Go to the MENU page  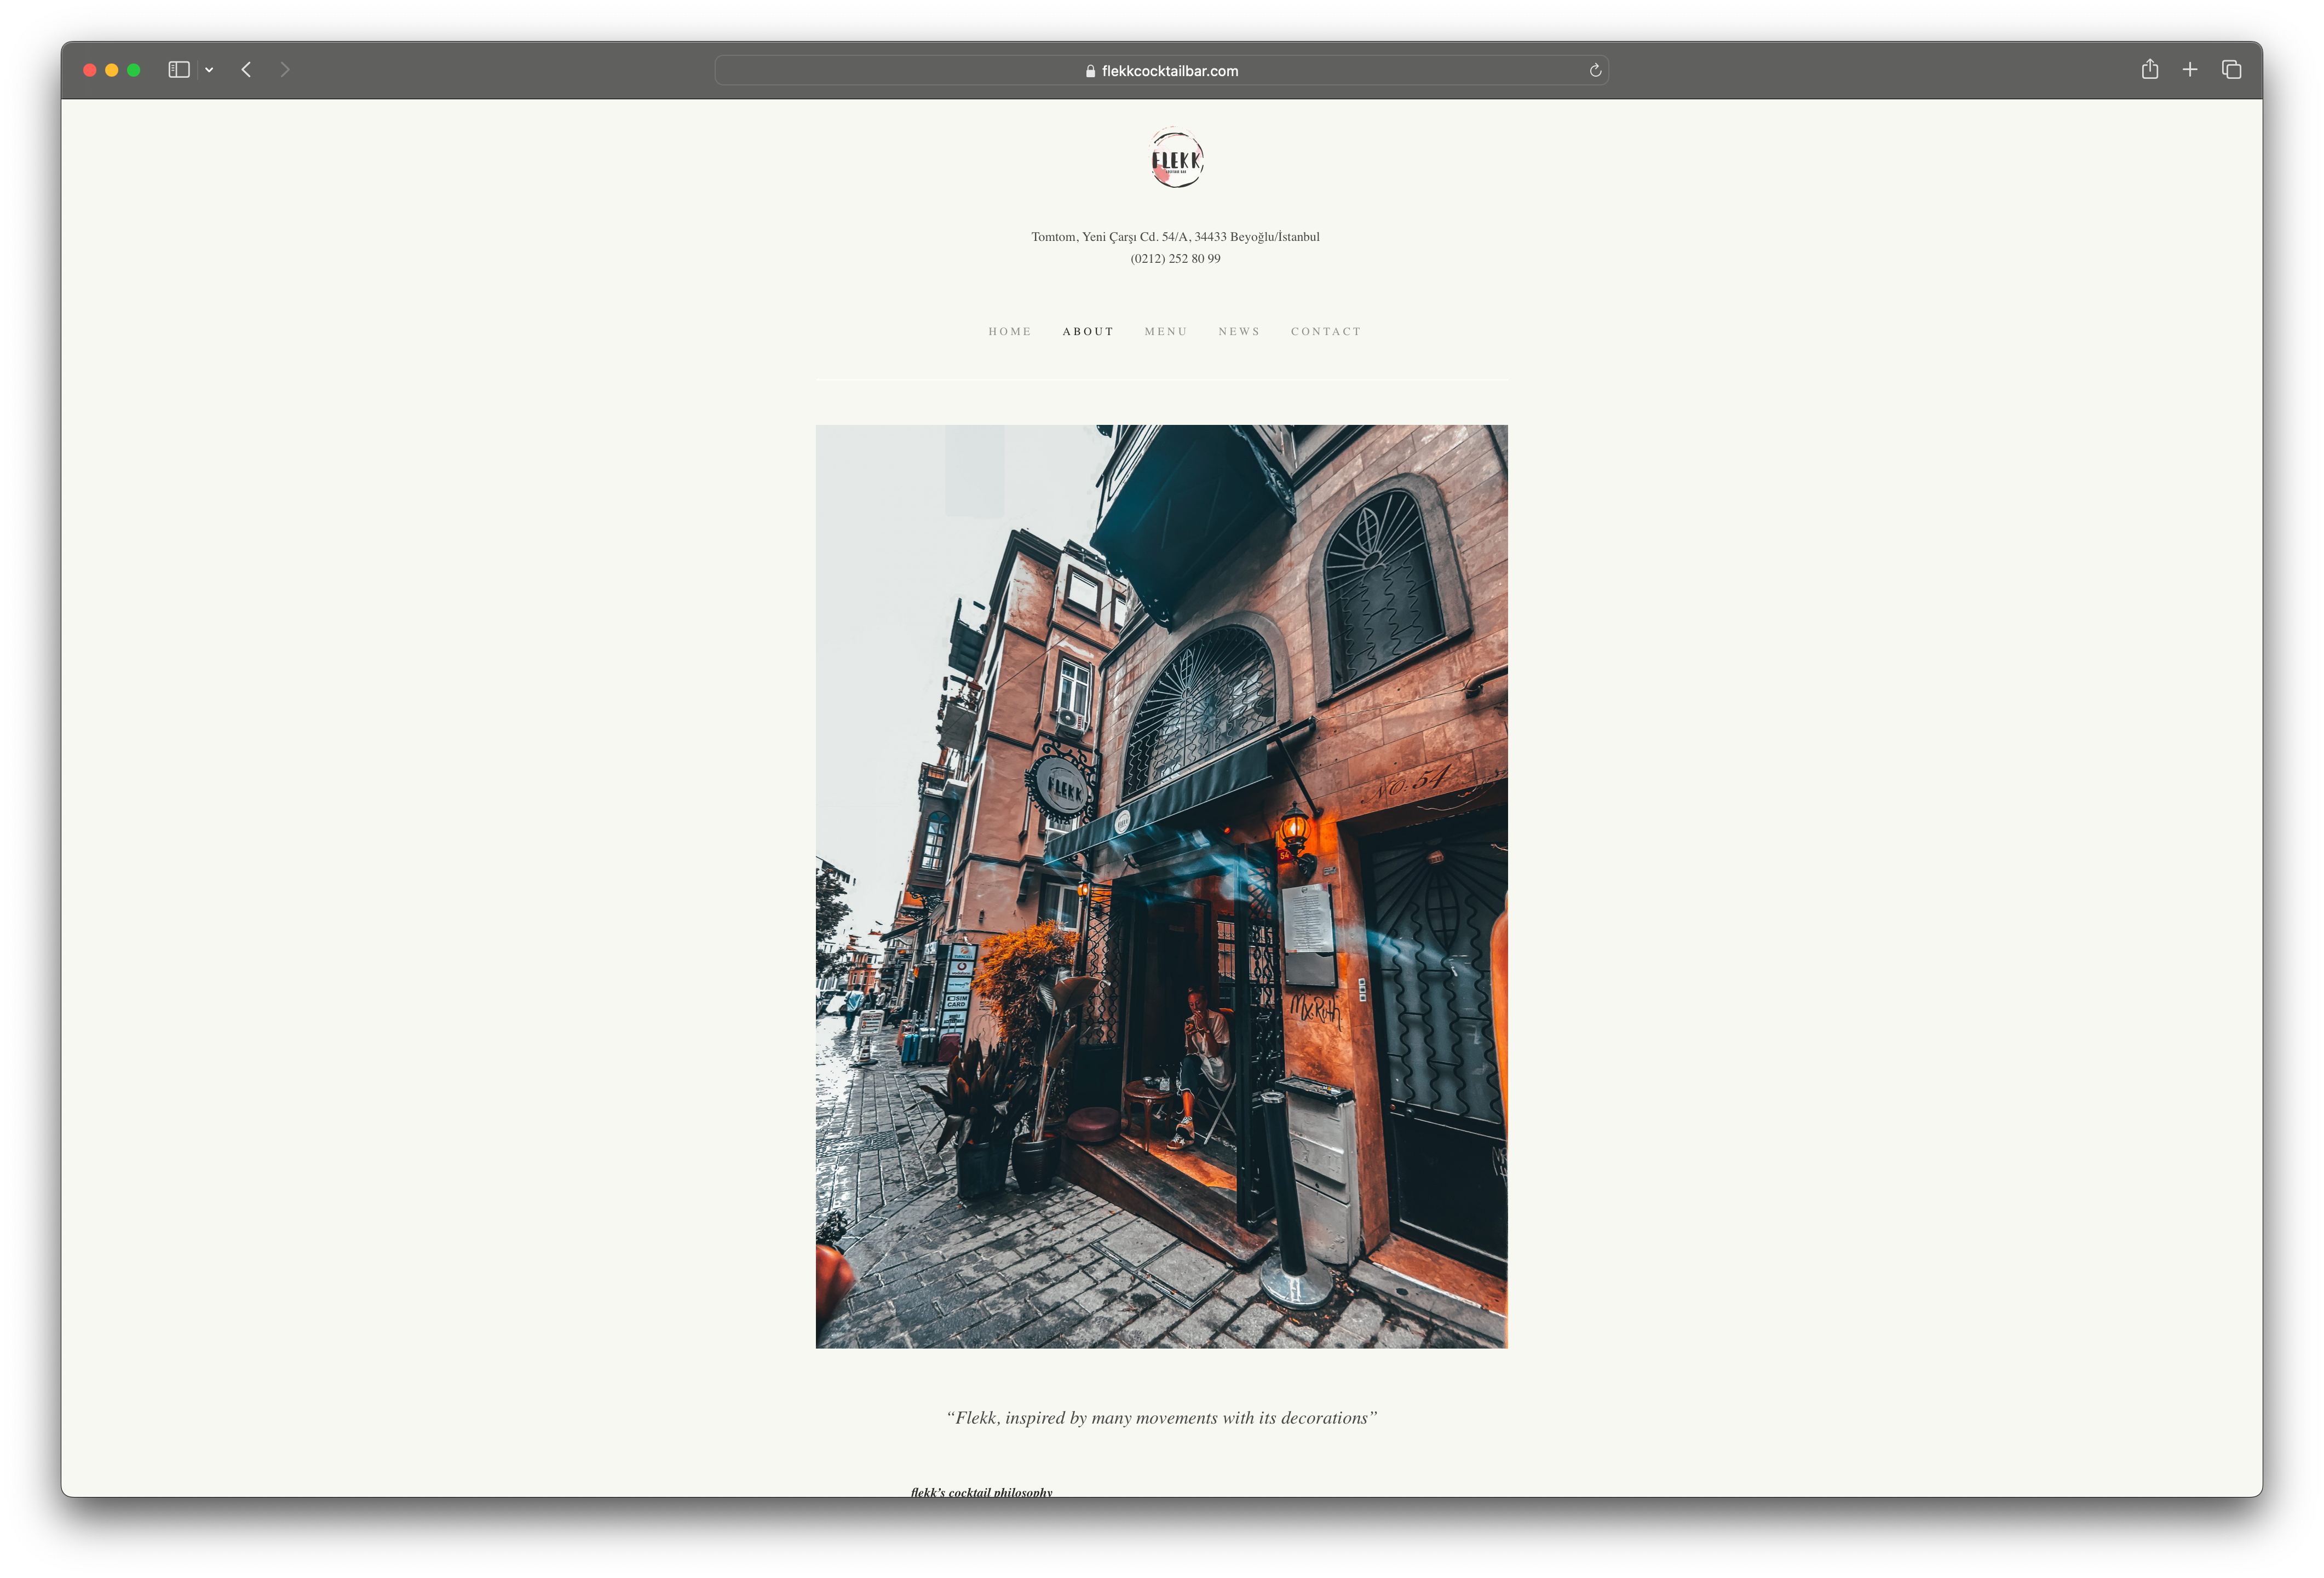(x=1165, y=331)
